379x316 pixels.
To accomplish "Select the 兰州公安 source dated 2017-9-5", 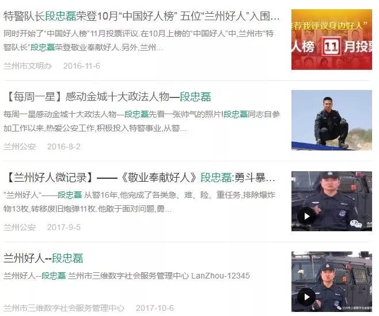I will tap(20, 227).
